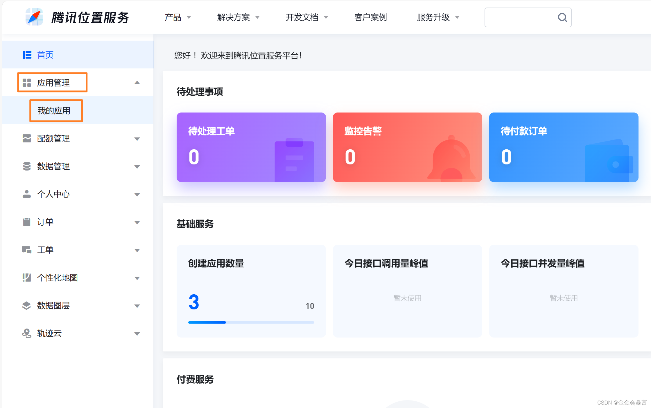
Task: Select 我的应用 in the sidebar
Action: (x=54, y=110)
